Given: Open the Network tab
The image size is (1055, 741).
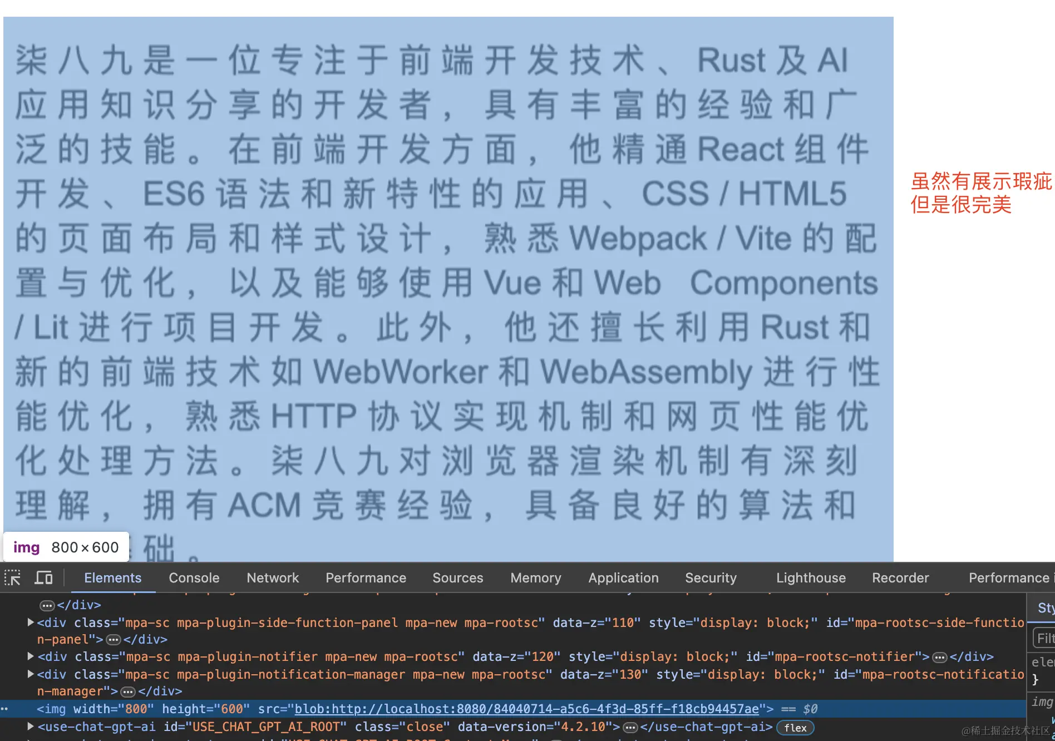Looking at the screenshot, I should click(x=273, y=578).
